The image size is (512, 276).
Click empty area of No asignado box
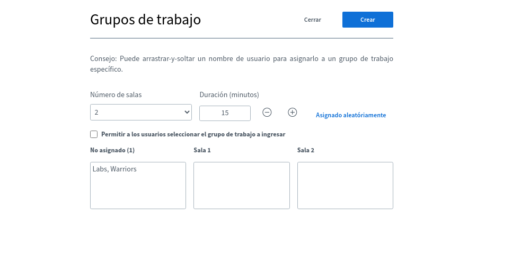click(138, 193)
